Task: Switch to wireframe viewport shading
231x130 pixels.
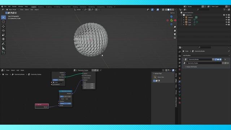Action: (x=166, y=10)
